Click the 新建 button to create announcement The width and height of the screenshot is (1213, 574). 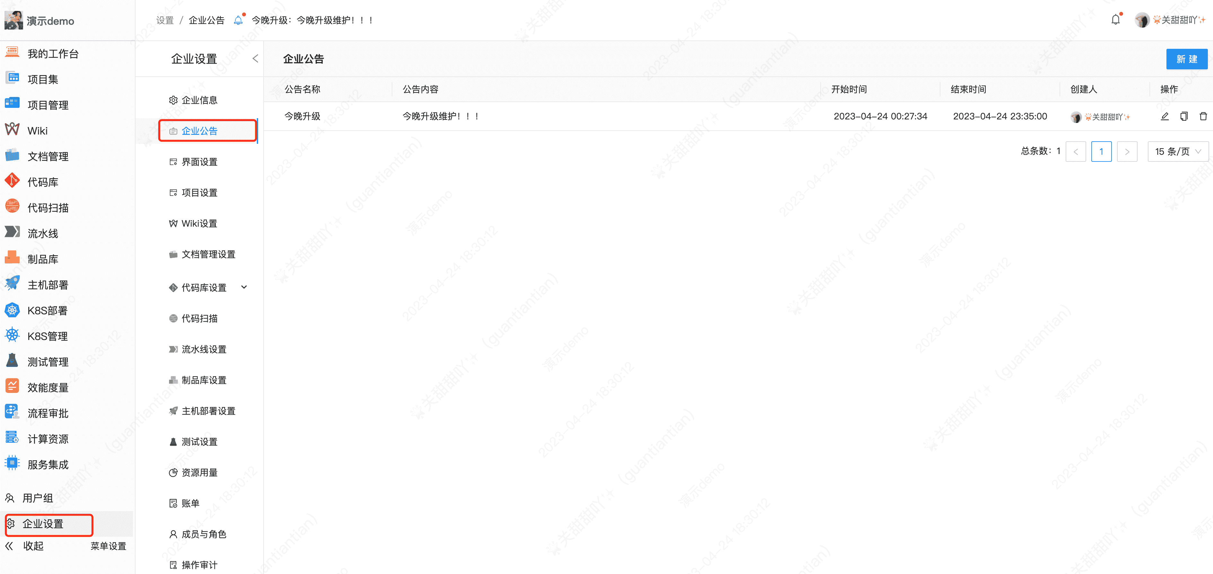[x=1187, y=59]
